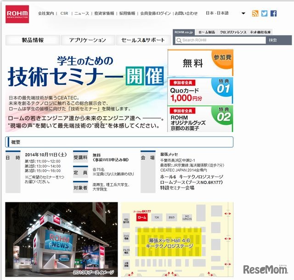Click the 対象者 label
The image size is (294, 280).
point(80,188)
